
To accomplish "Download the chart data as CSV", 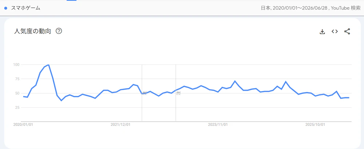I will point(322,32).
